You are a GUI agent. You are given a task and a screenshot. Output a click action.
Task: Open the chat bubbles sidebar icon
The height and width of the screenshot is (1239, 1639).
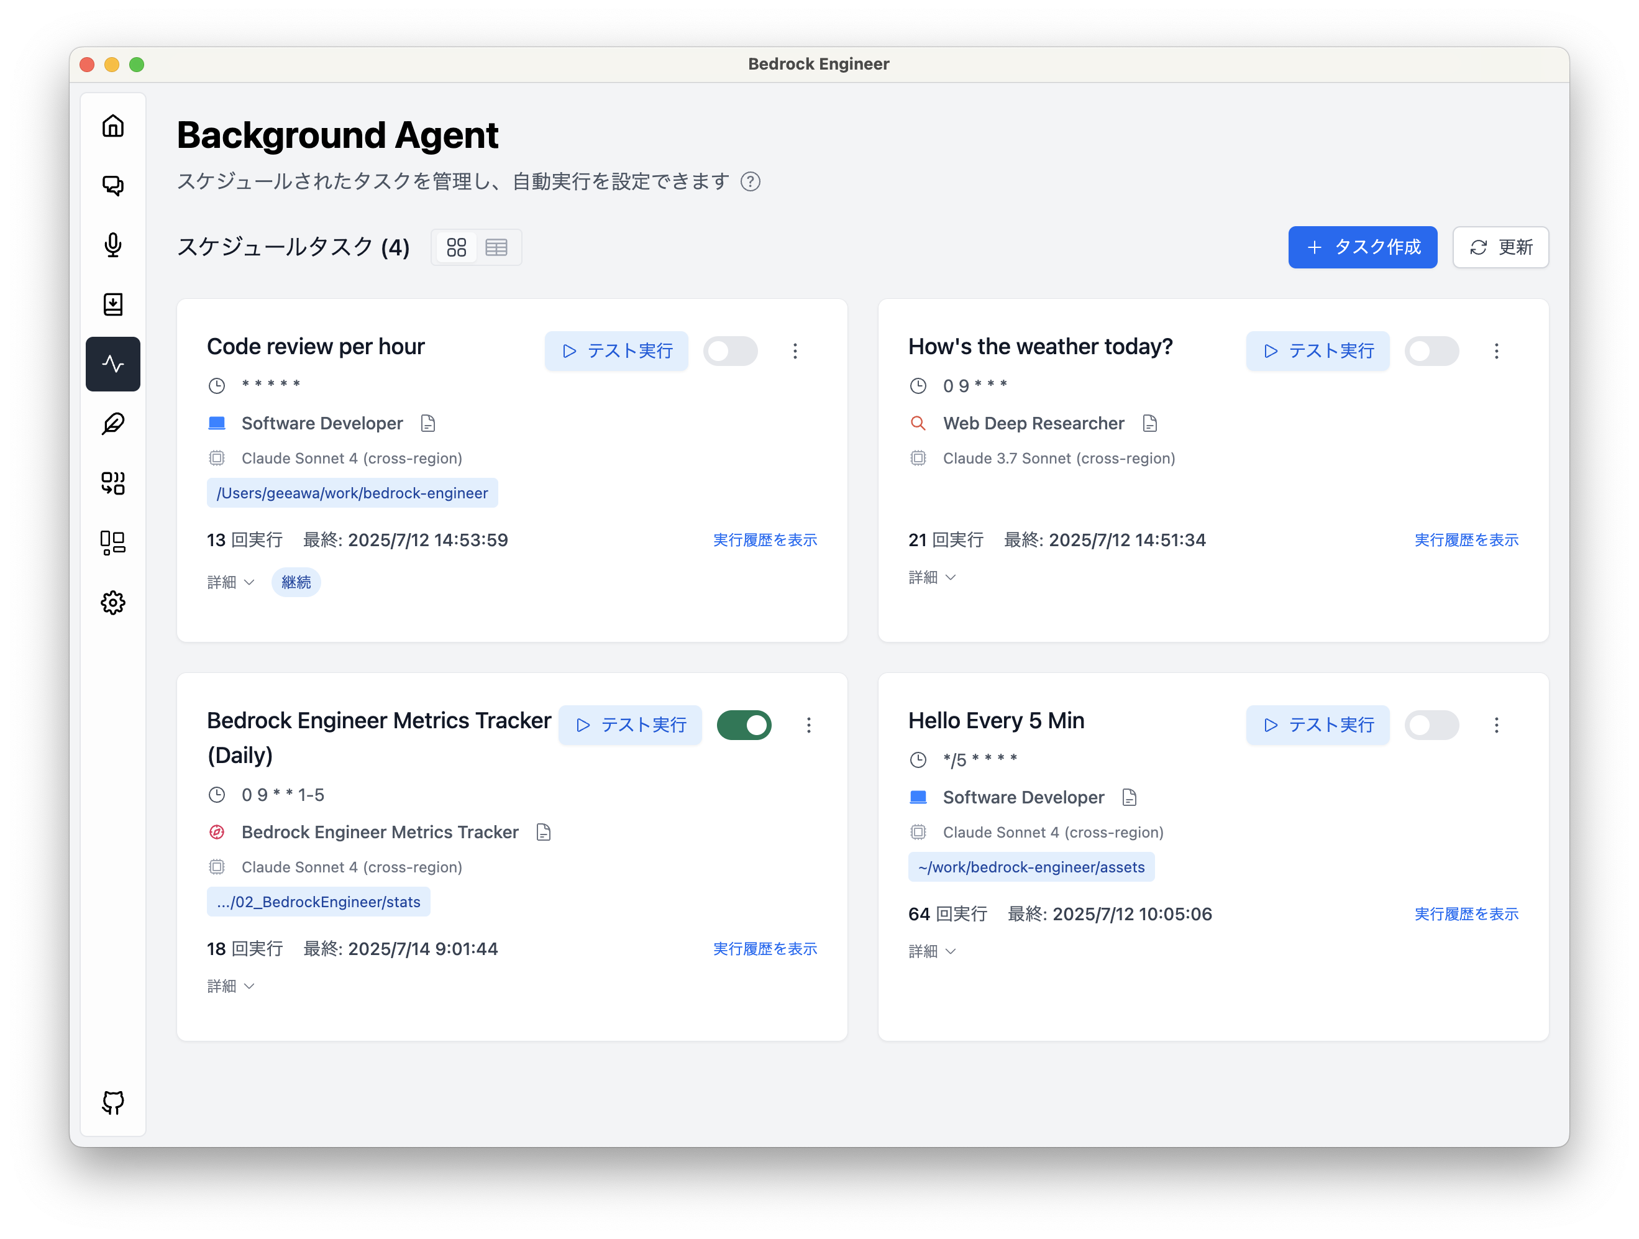(112, 185)
